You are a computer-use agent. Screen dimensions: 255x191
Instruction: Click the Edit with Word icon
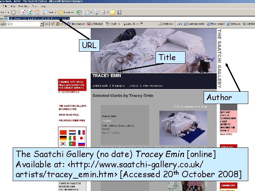click(103, 12)
